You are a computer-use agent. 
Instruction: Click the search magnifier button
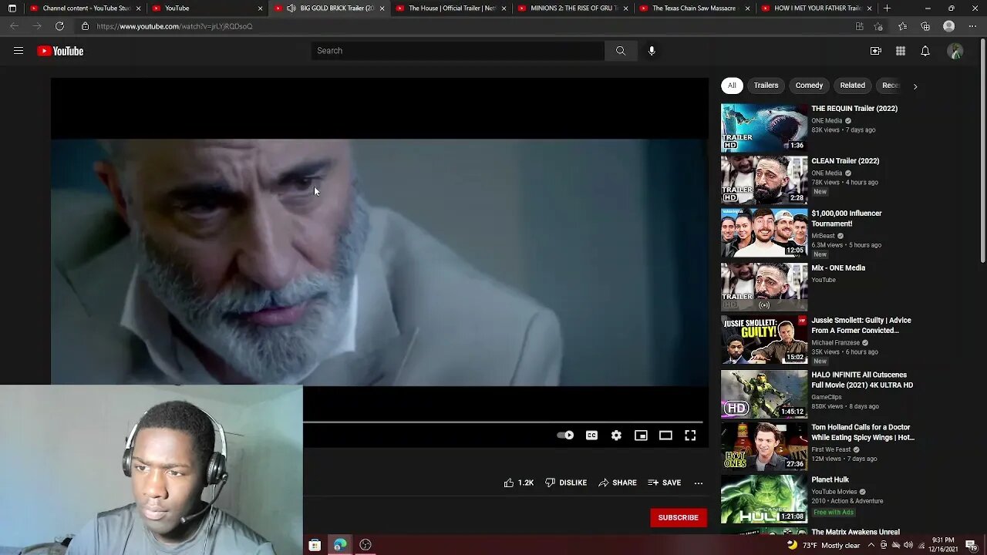click(x=621, y=51)
